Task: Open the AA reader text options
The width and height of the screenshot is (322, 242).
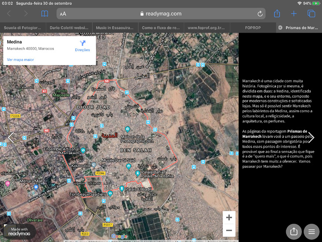Action: point(63,14)
